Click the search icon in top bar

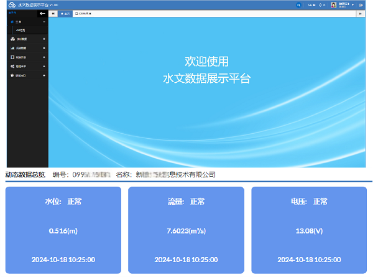pos(298,4)
